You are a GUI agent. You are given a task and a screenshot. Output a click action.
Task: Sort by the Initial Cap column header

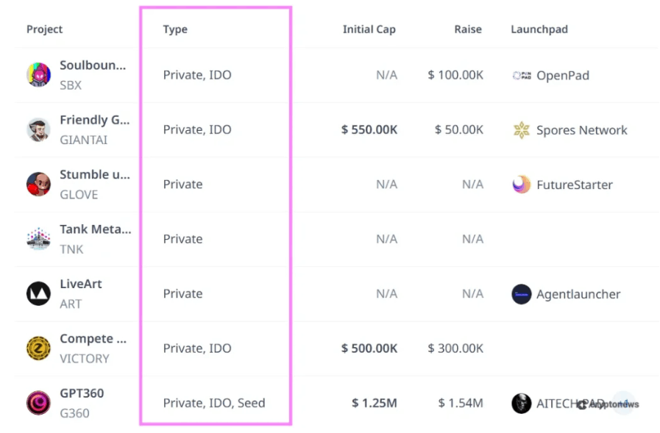tap(369, 29)
